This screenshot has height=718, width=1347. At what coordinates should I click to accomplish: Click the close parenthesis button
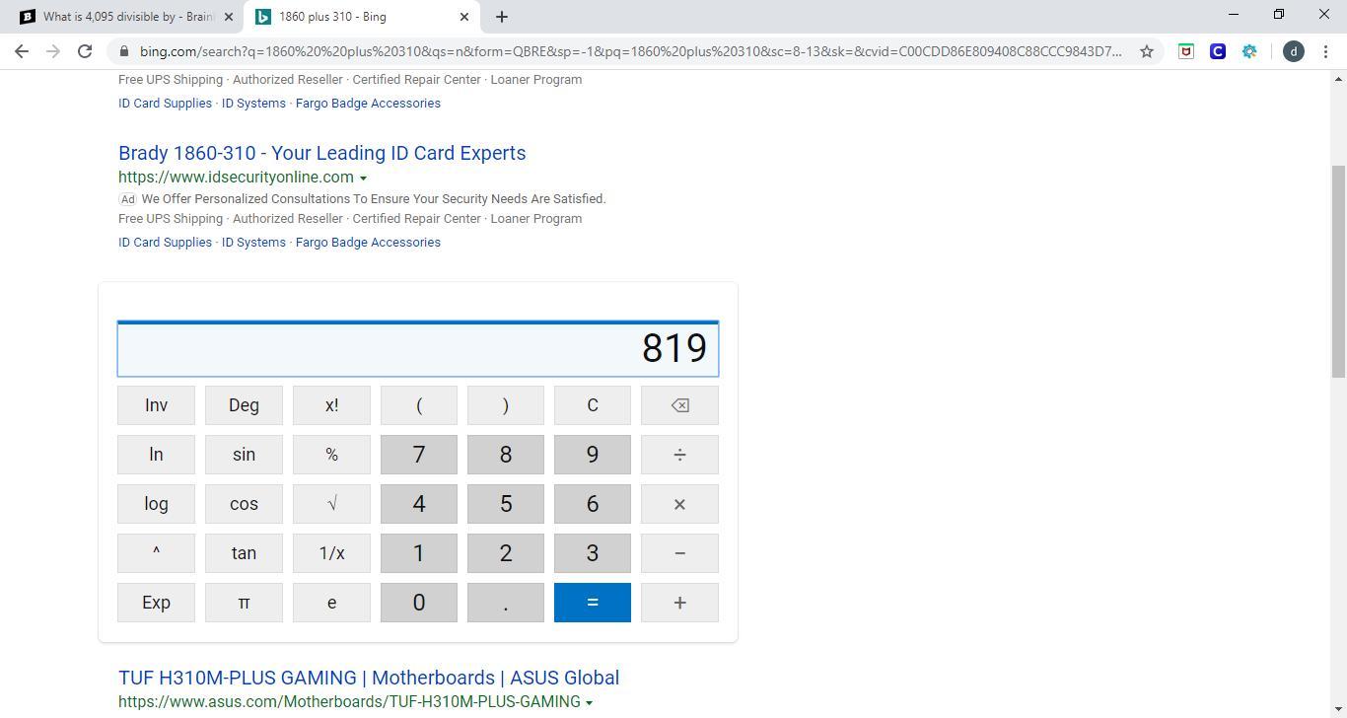click(506, 405)
